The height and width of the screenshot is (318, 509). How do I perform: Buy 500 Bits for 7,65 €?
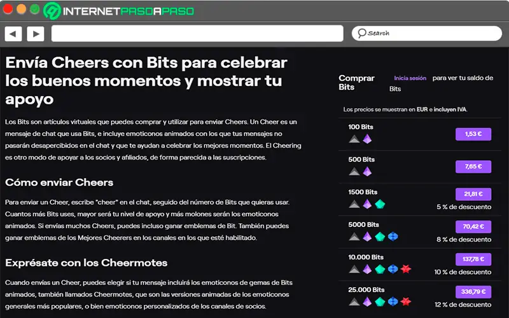tap(473, 167)
